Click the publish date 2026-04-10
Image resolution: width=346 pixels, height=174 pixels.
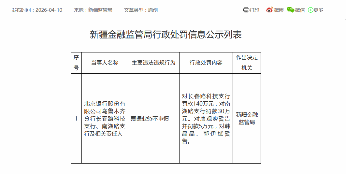49,10
